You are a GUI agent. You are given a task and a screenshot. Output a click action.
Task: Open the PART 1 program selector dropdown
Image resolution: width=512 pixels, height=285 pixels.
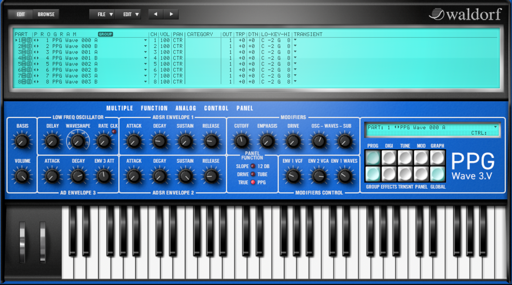point(496,127)
